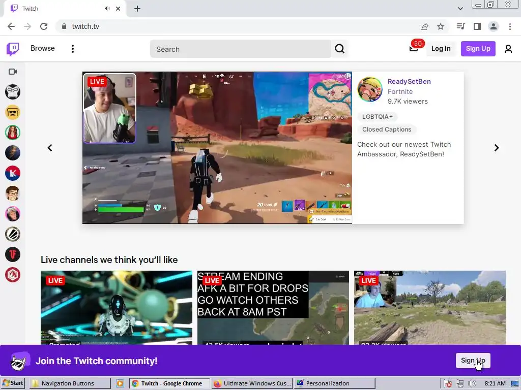Click the Twitch - Google Chrome taskbar button
Image resolution: width=521 pixels, height=390 pixels.
coord(170,383)
